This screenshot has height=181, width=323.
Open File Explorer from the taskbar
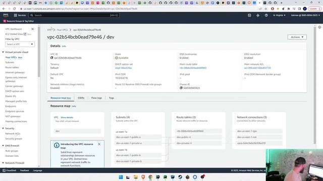136,177
